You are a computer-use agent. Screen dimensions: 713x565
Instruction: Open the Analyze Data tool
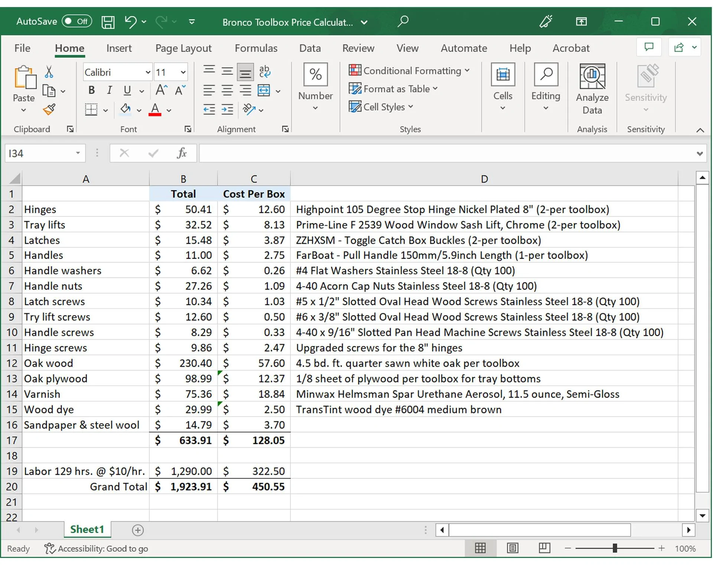[x=592, y=89]
